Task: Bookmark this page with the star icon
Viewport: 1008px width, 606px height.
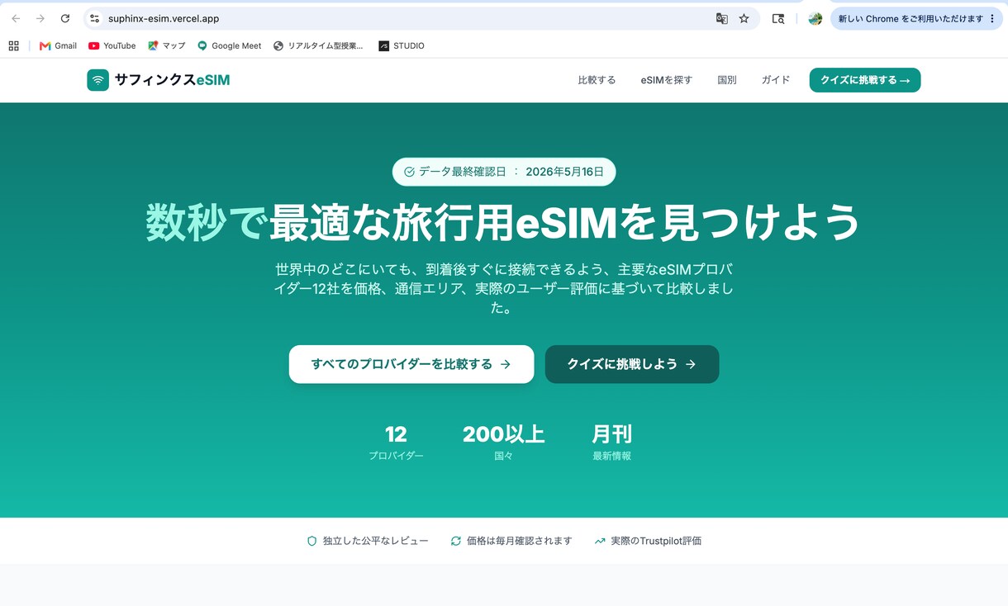Action: pyautogui.click(x=744, y=18)
